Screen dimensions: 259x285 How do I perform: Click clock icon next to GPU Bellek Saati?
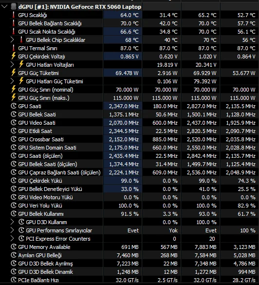tap(14, 114)
